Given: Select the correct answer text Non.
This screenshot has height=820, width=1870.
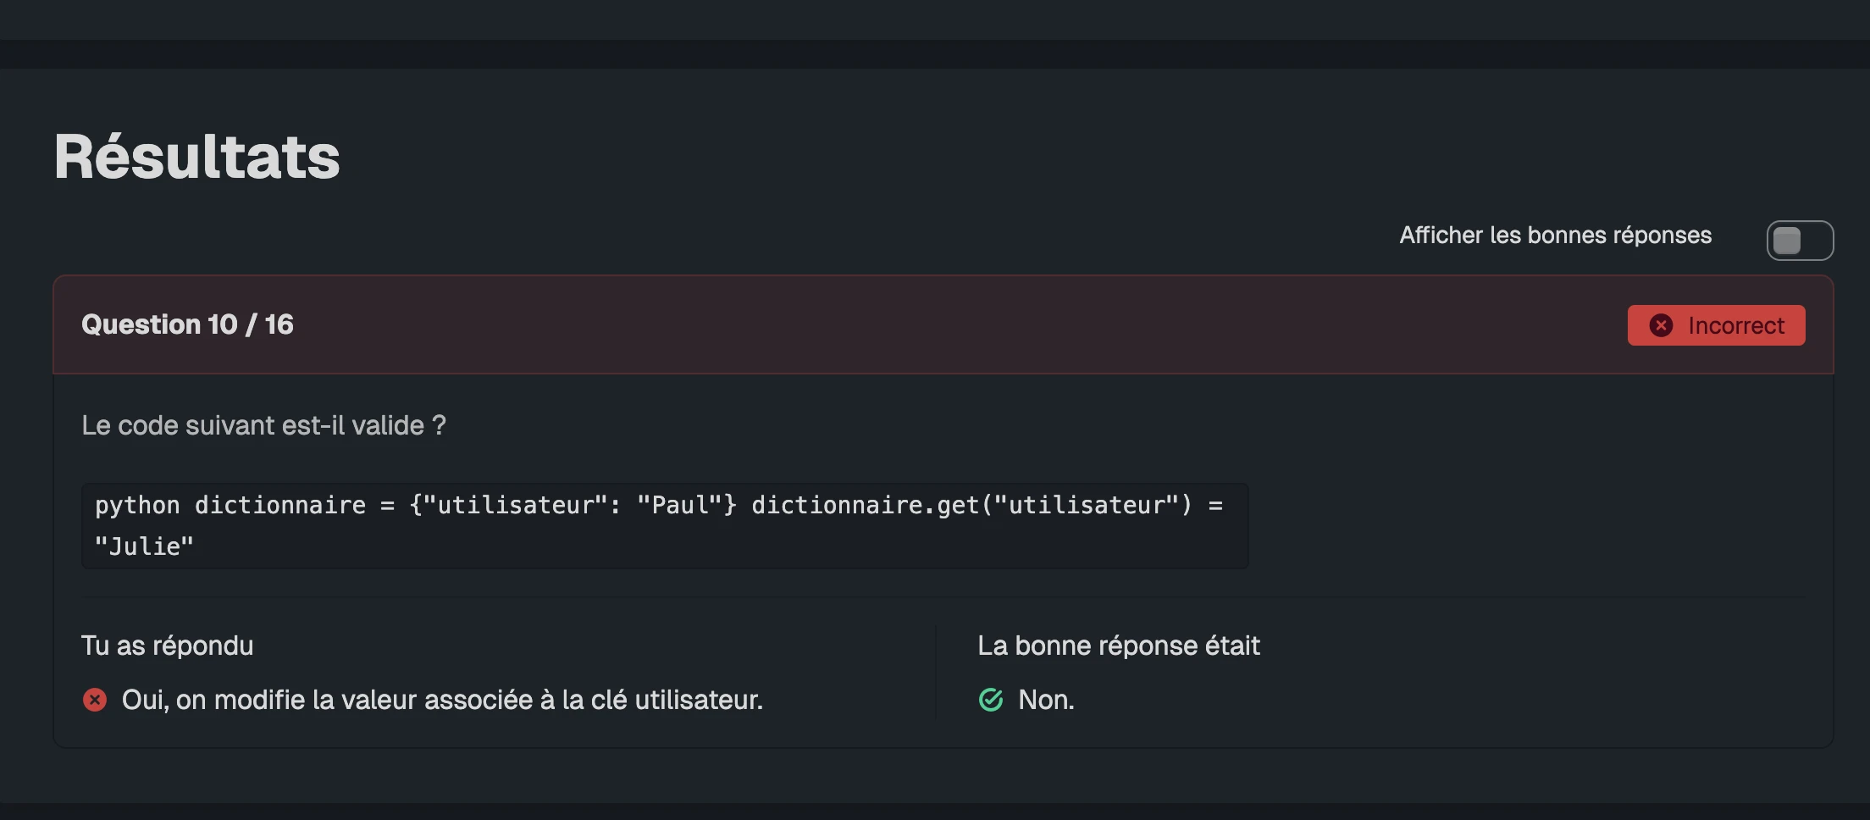Looking at the screenshot, I should [x=1046, y=700].
